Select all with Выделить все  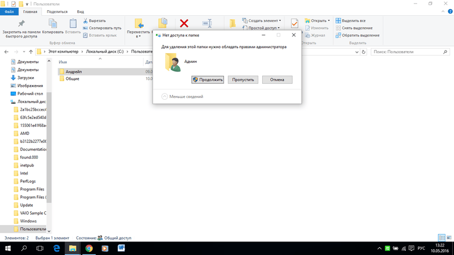tap(351, 21)
